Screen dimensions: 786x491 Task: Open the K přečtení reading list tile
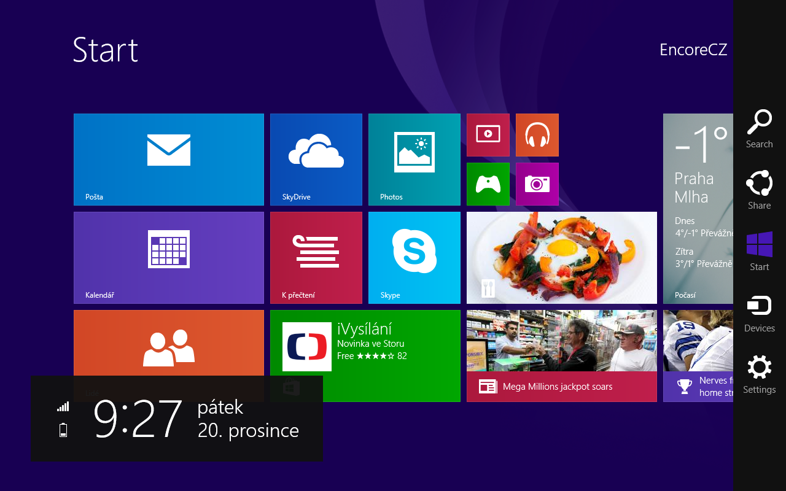pyautogui.click(x=316, y=258)
